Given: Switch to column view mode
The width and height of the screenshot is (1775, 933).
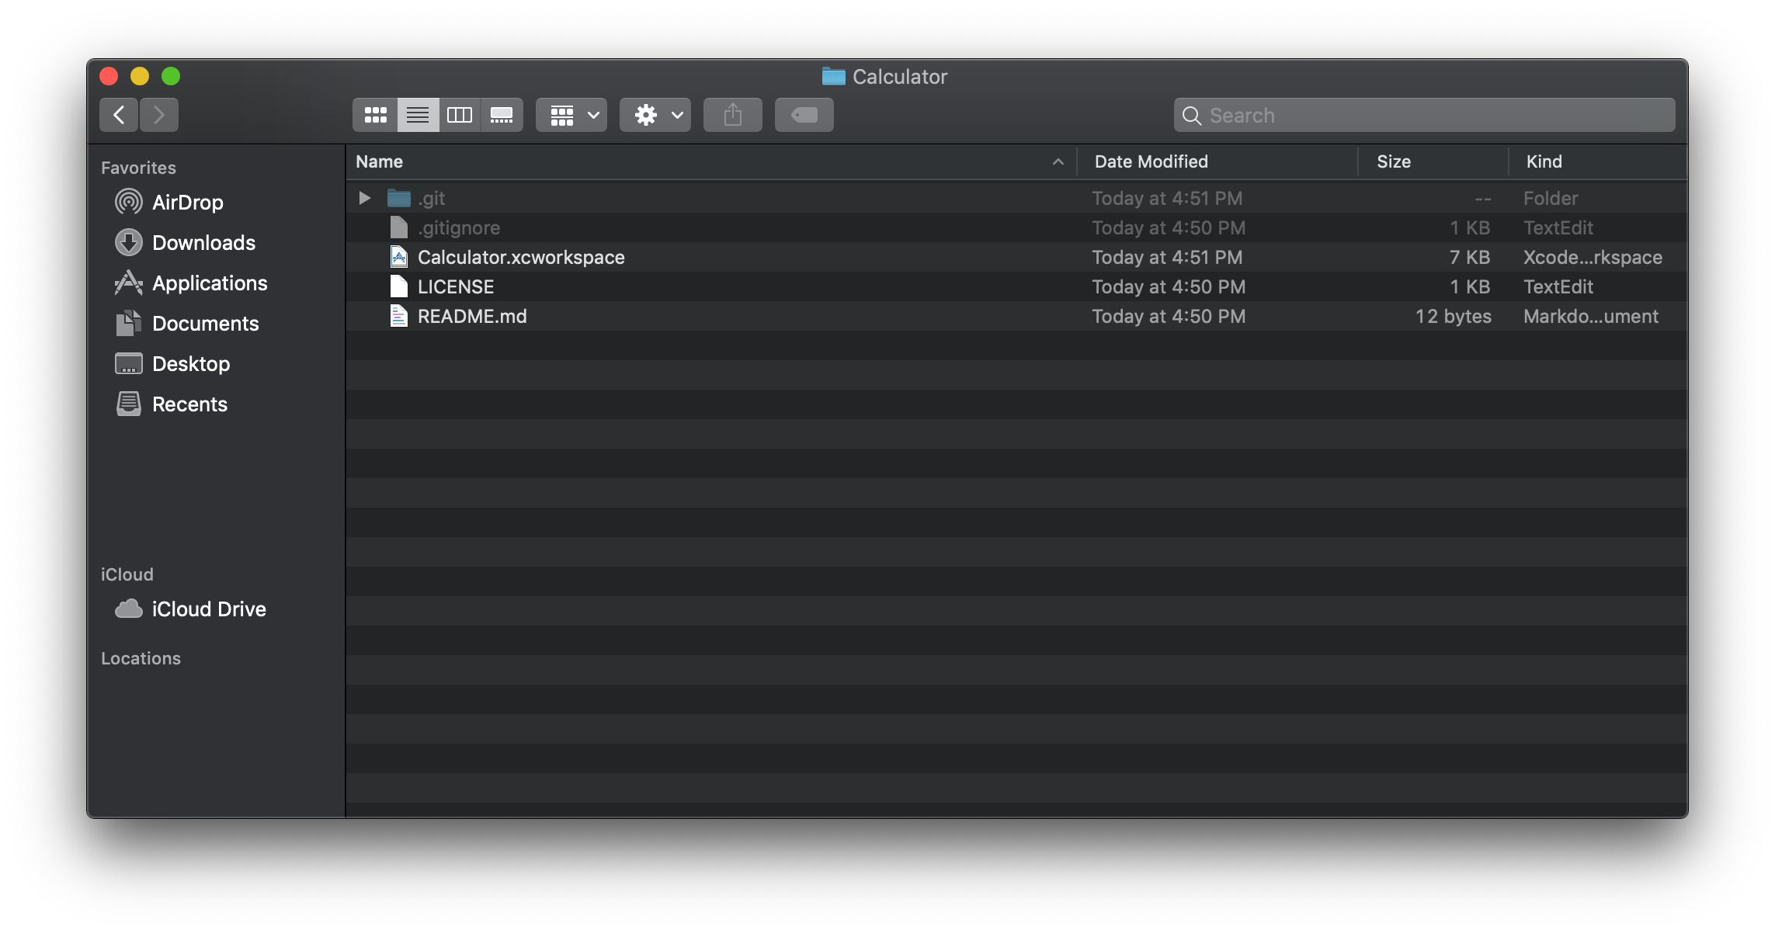Looking at the screenshot, I should 460,115.
